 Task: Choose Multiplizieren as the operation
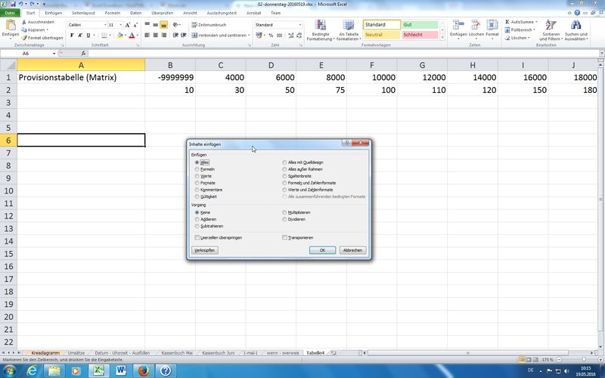click(284, 212)
